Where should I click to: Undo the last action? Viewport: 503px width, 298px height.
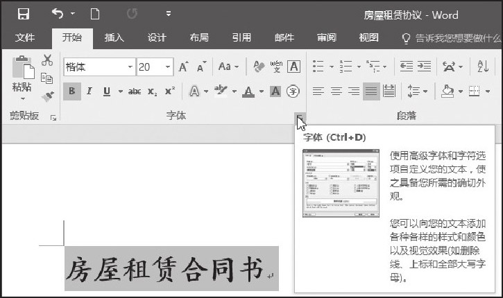58,13
